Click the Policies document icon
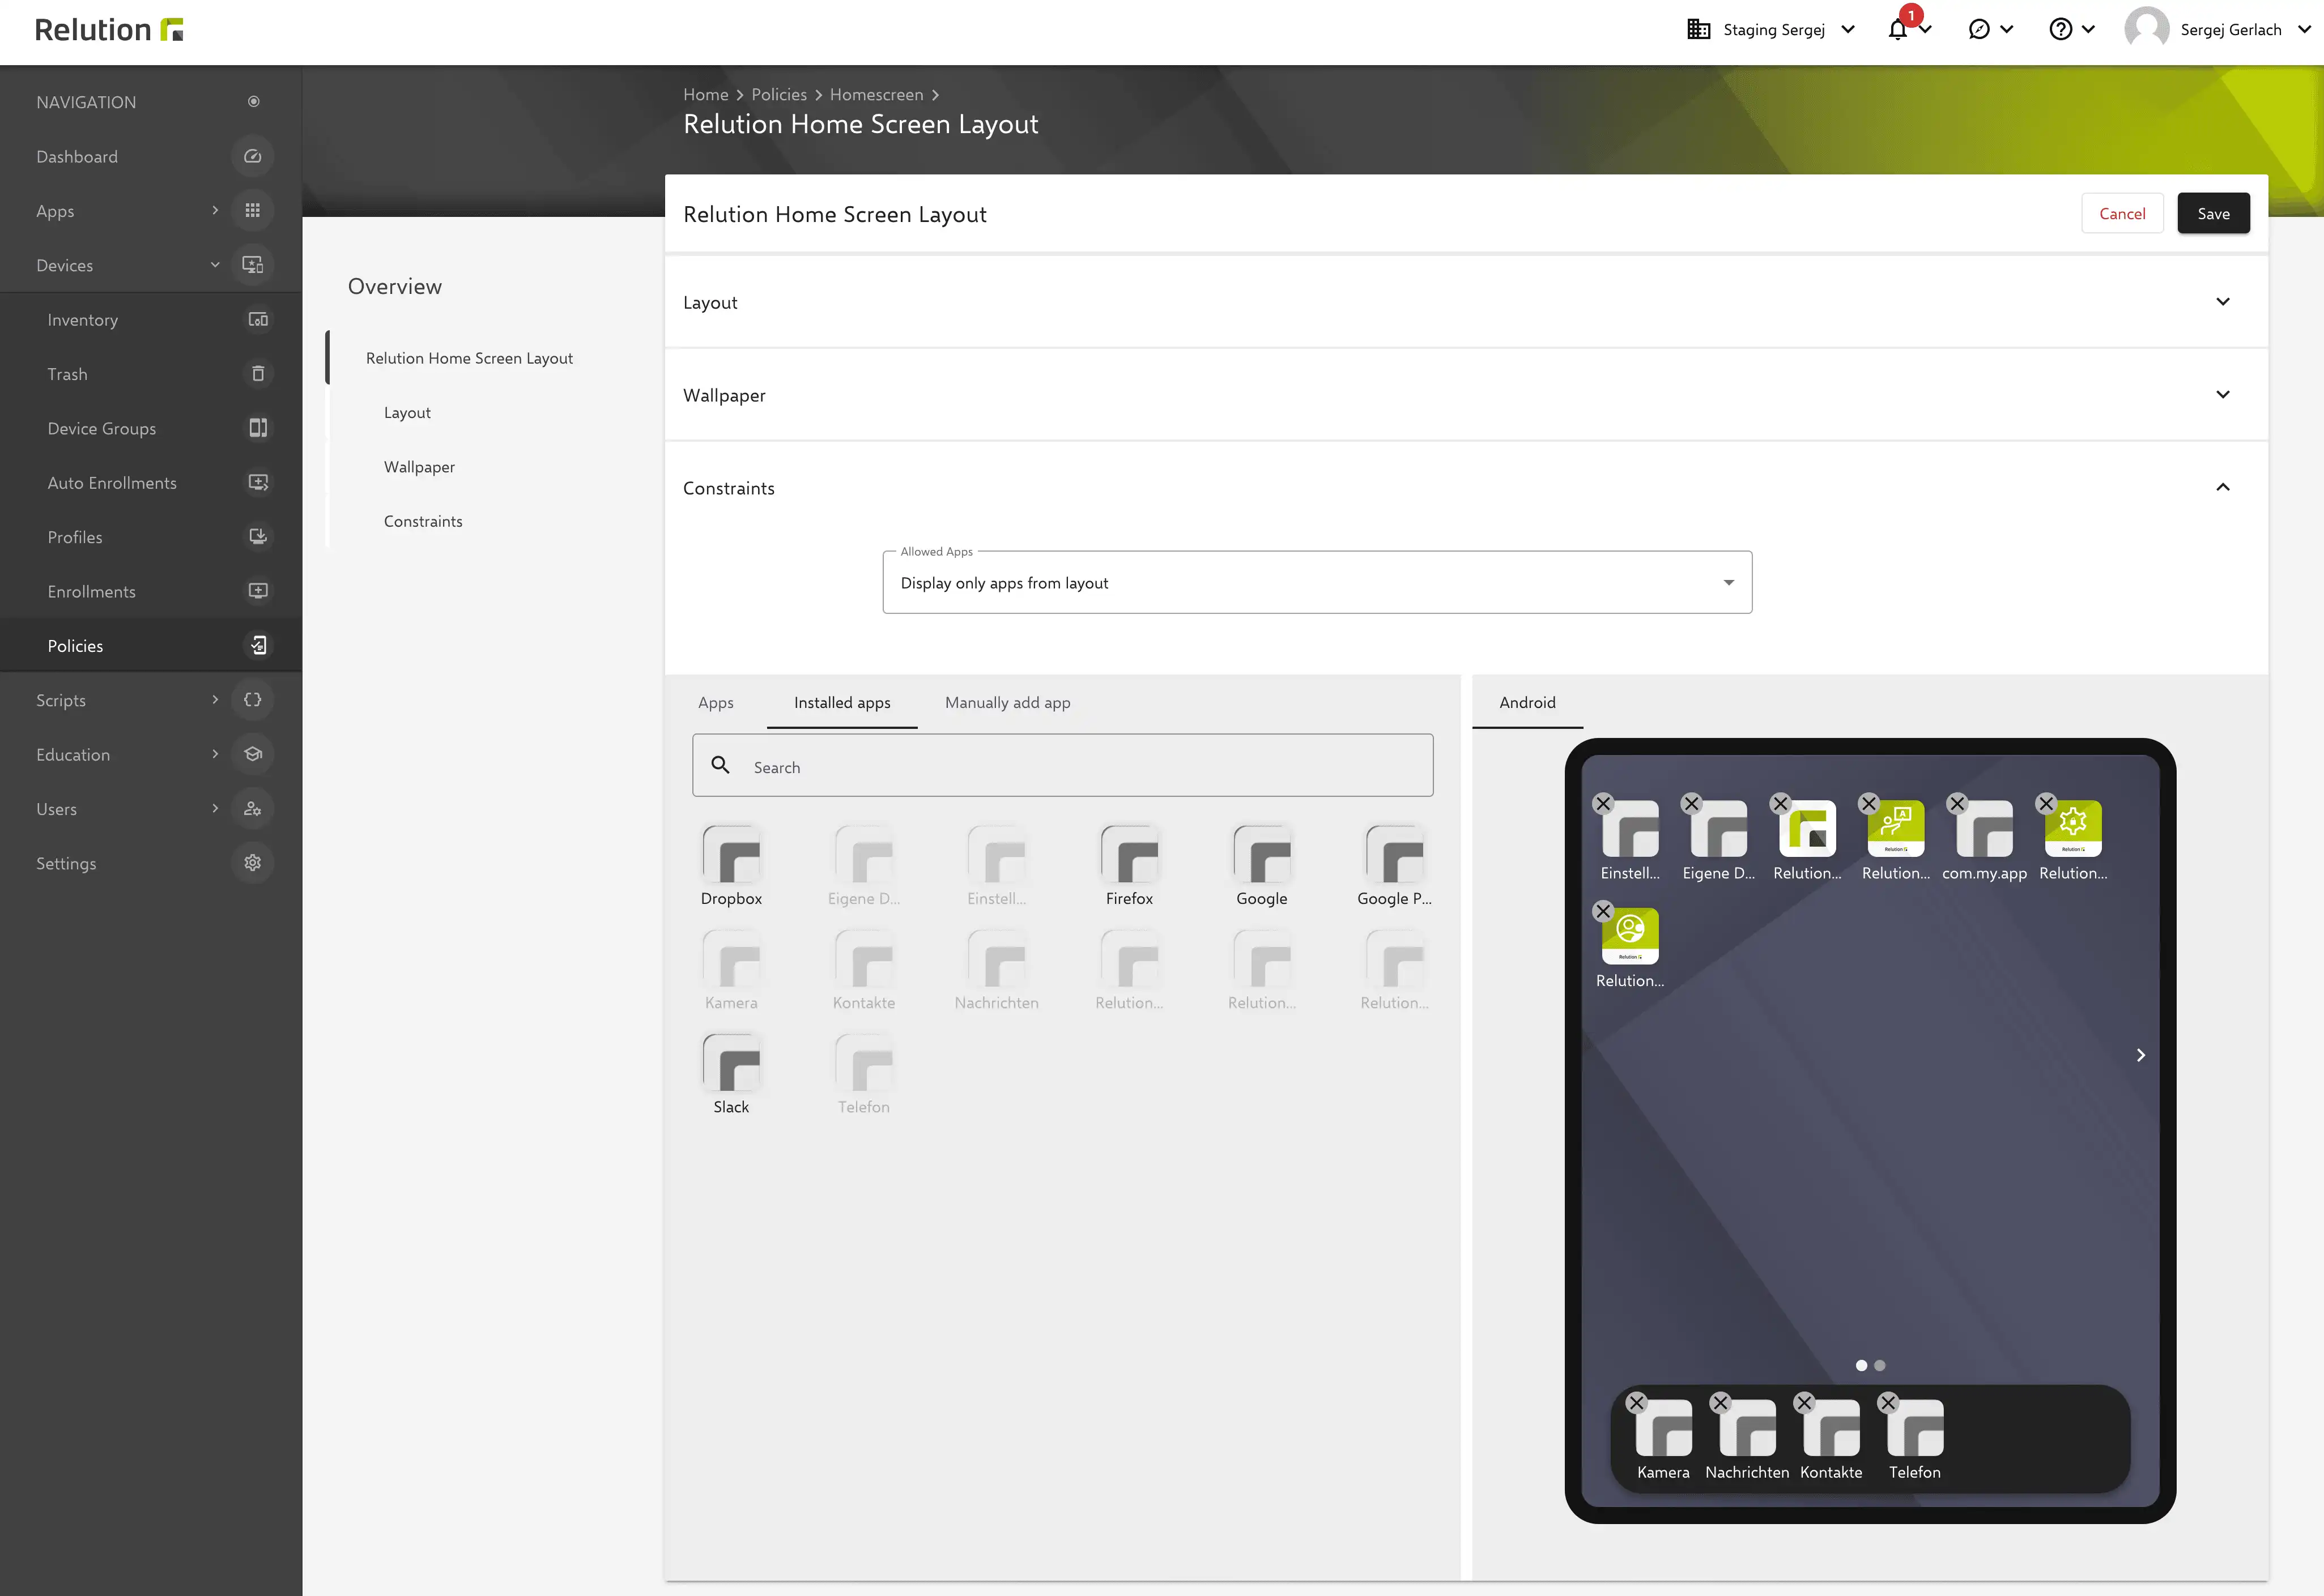 [257, 645]
